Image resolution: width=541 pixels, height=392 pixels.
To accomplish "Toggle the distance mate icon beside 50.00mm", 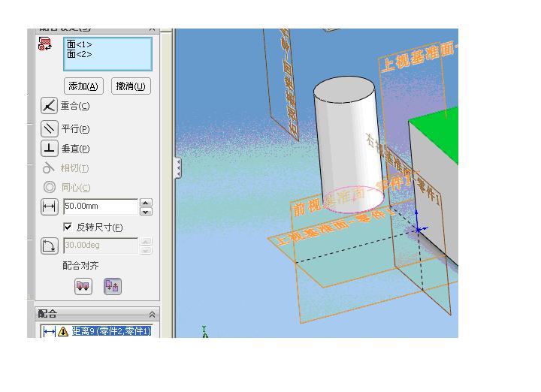I will pos(49,207).
